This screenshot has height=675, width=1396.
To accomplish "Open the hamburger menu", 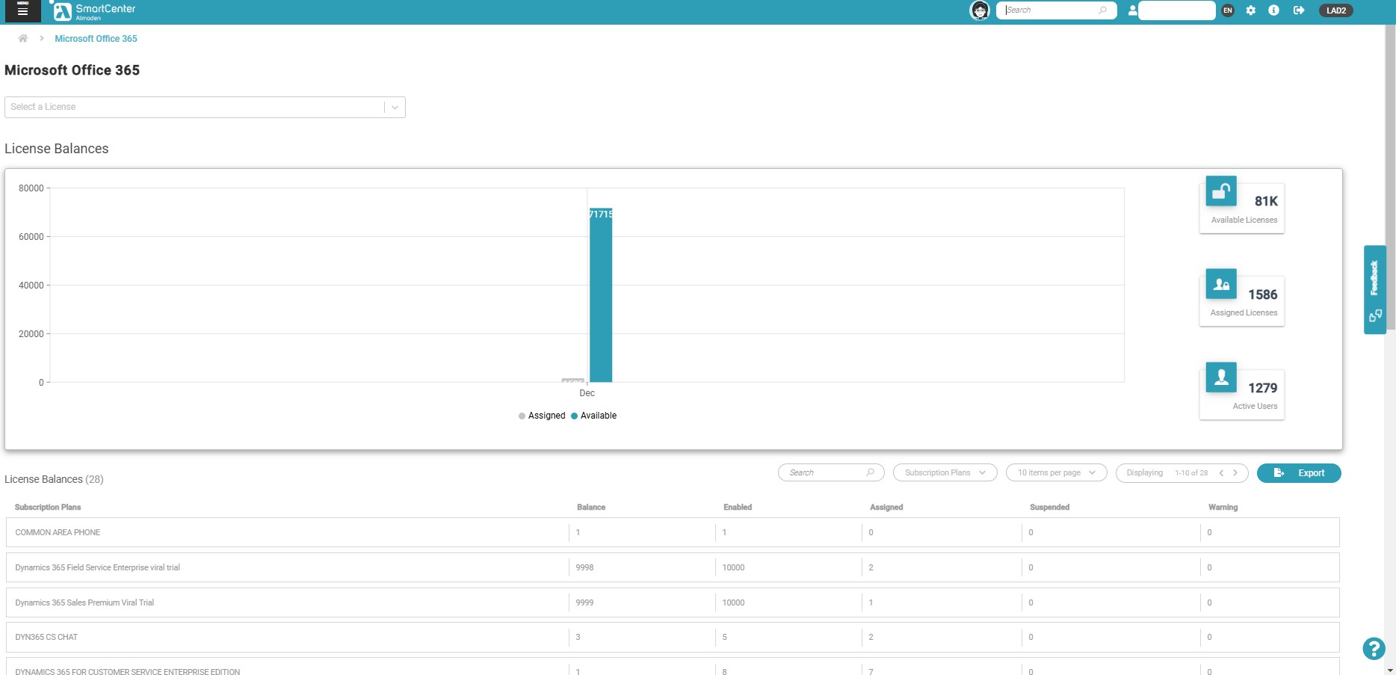I will click(x=22, y=10).
